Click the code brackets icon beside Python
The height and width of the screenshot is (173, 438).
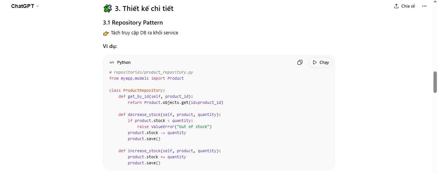pyautogui.click(x=112, y=63)
